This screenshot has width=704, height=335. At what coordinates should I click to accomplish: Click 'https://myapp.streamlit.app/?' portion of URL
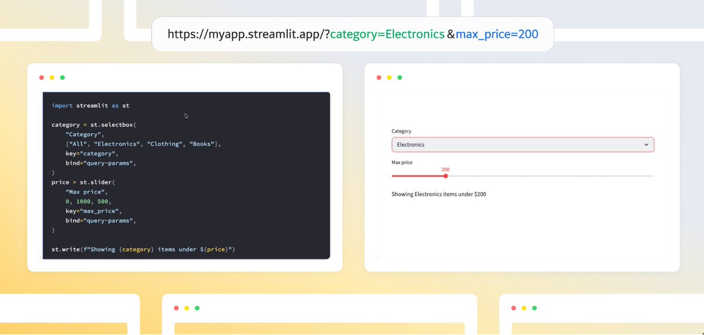tap(249, 34)
